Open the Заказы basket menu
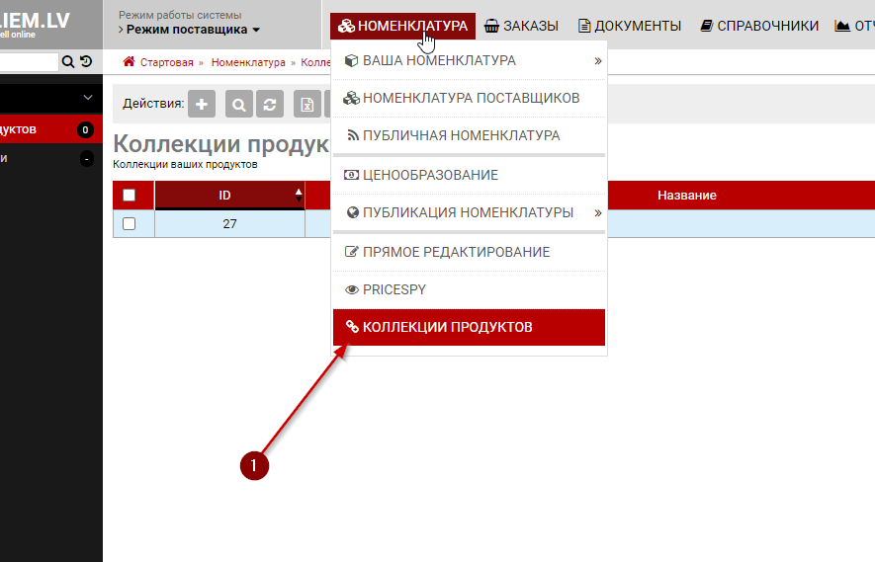Image resolution: width=875 pixels, height=562 pixels. pyautogui.click(x=521, y=26)
